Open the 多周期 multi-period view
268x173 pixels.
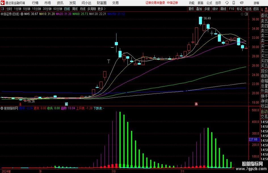[x=91, y=9]
